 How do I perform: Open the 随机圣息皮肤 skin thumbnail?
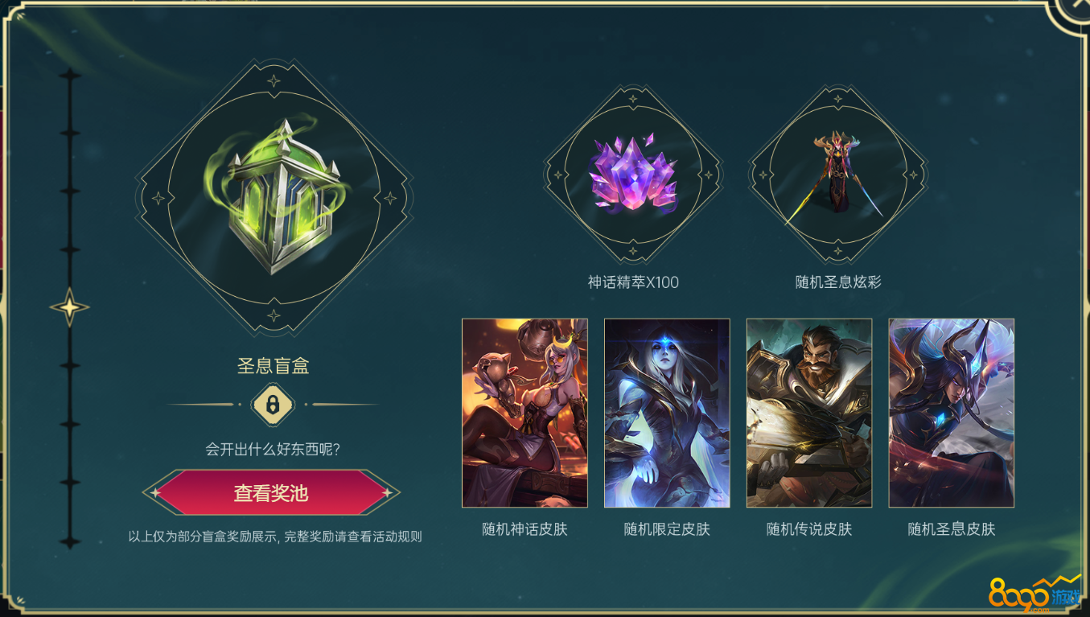pyautogui.click(x=951, y=413)
